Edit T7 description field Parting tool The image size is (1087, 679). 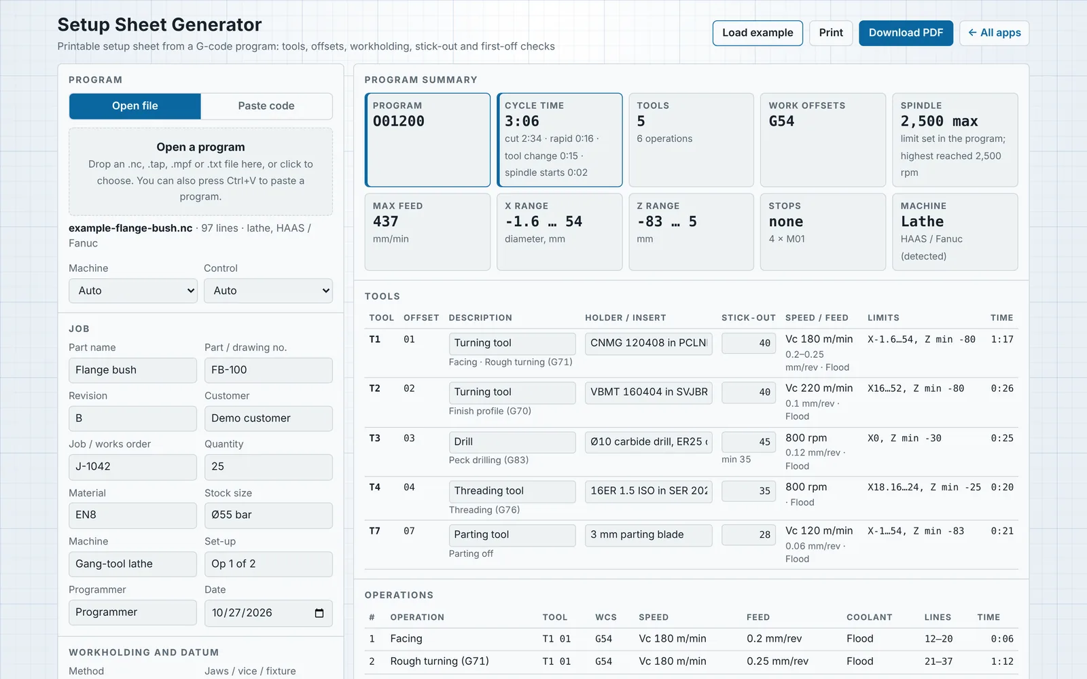coord(512,534)
